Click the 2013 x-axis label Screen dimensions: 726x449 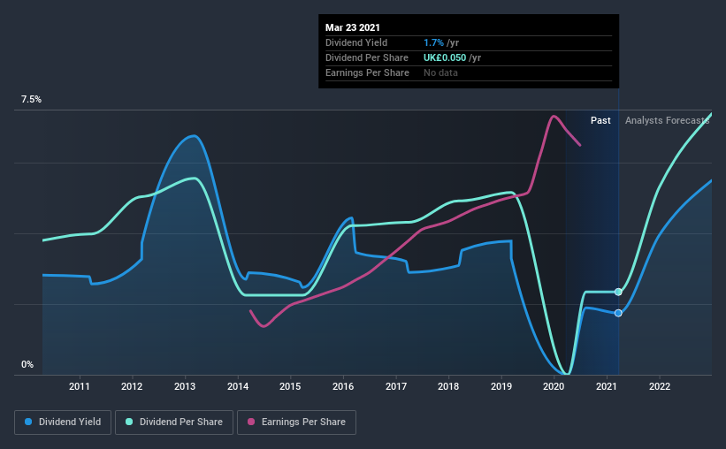pyautogui.click(x=185, y=386)
